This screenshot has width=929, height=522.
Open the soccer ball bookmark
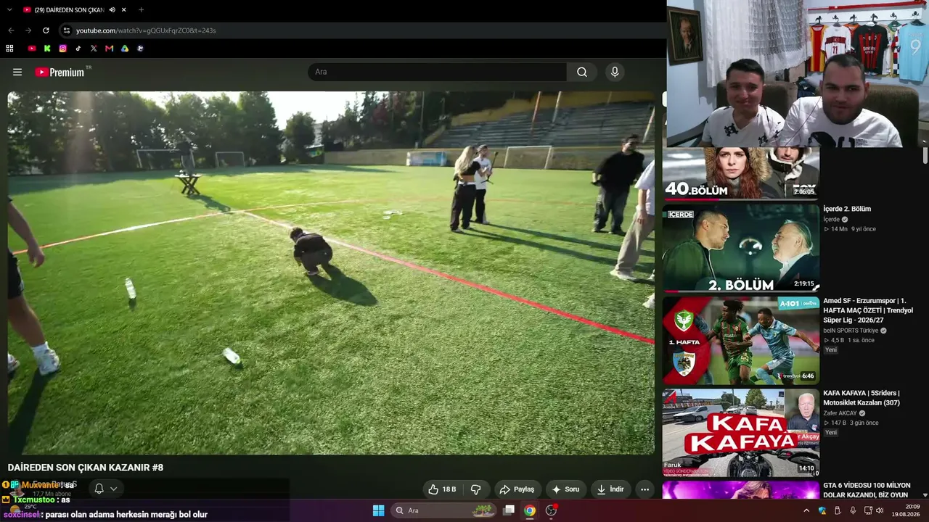140,49
